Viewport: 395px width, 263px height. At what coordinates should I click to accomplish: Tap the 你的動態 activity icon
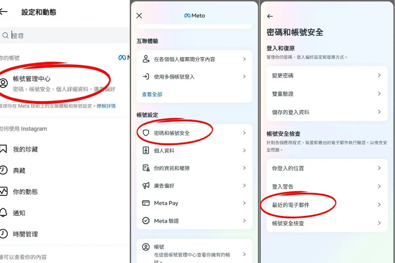point(4,191)
